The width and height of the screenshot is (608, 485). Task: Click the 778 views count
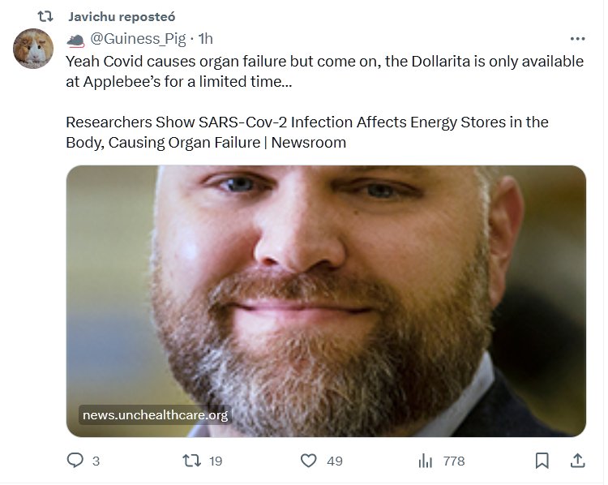coord(454,461)
